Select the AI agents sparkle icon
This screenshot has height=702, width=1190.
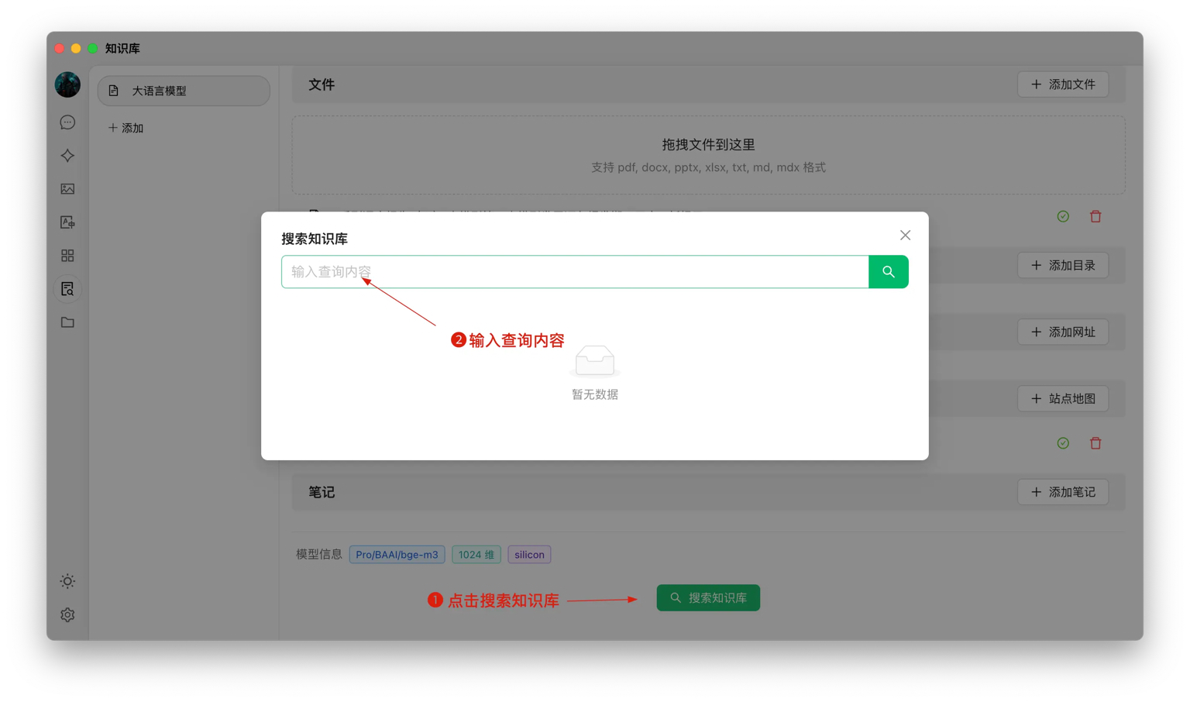pos(67,155)
